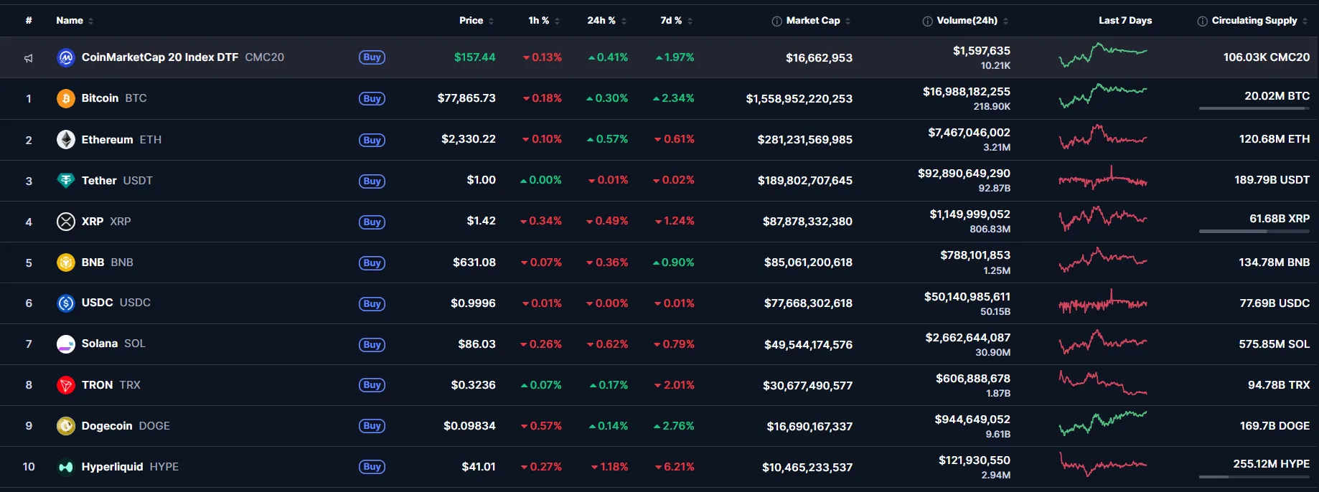The width and height of the screenshot is (1319, 492).
Task: Sort the list by Name header
Action: point(70,21)
